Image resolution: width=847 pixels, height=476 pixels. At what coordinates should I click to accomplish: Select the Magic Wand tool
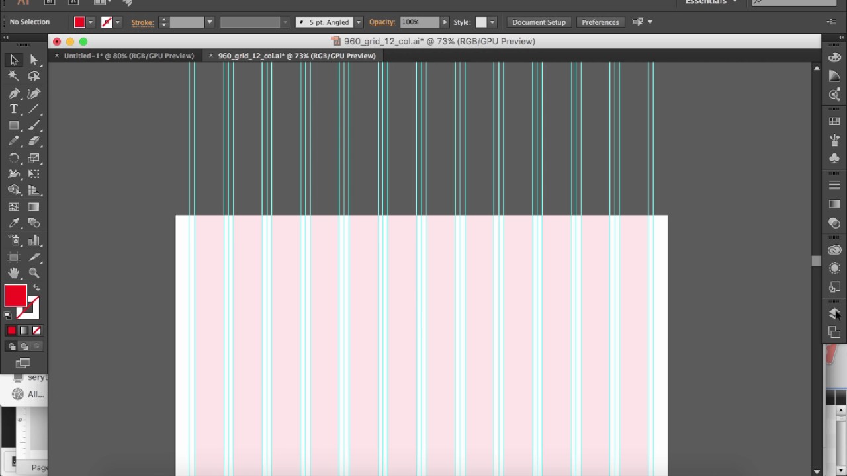click(x=14, y=77)
